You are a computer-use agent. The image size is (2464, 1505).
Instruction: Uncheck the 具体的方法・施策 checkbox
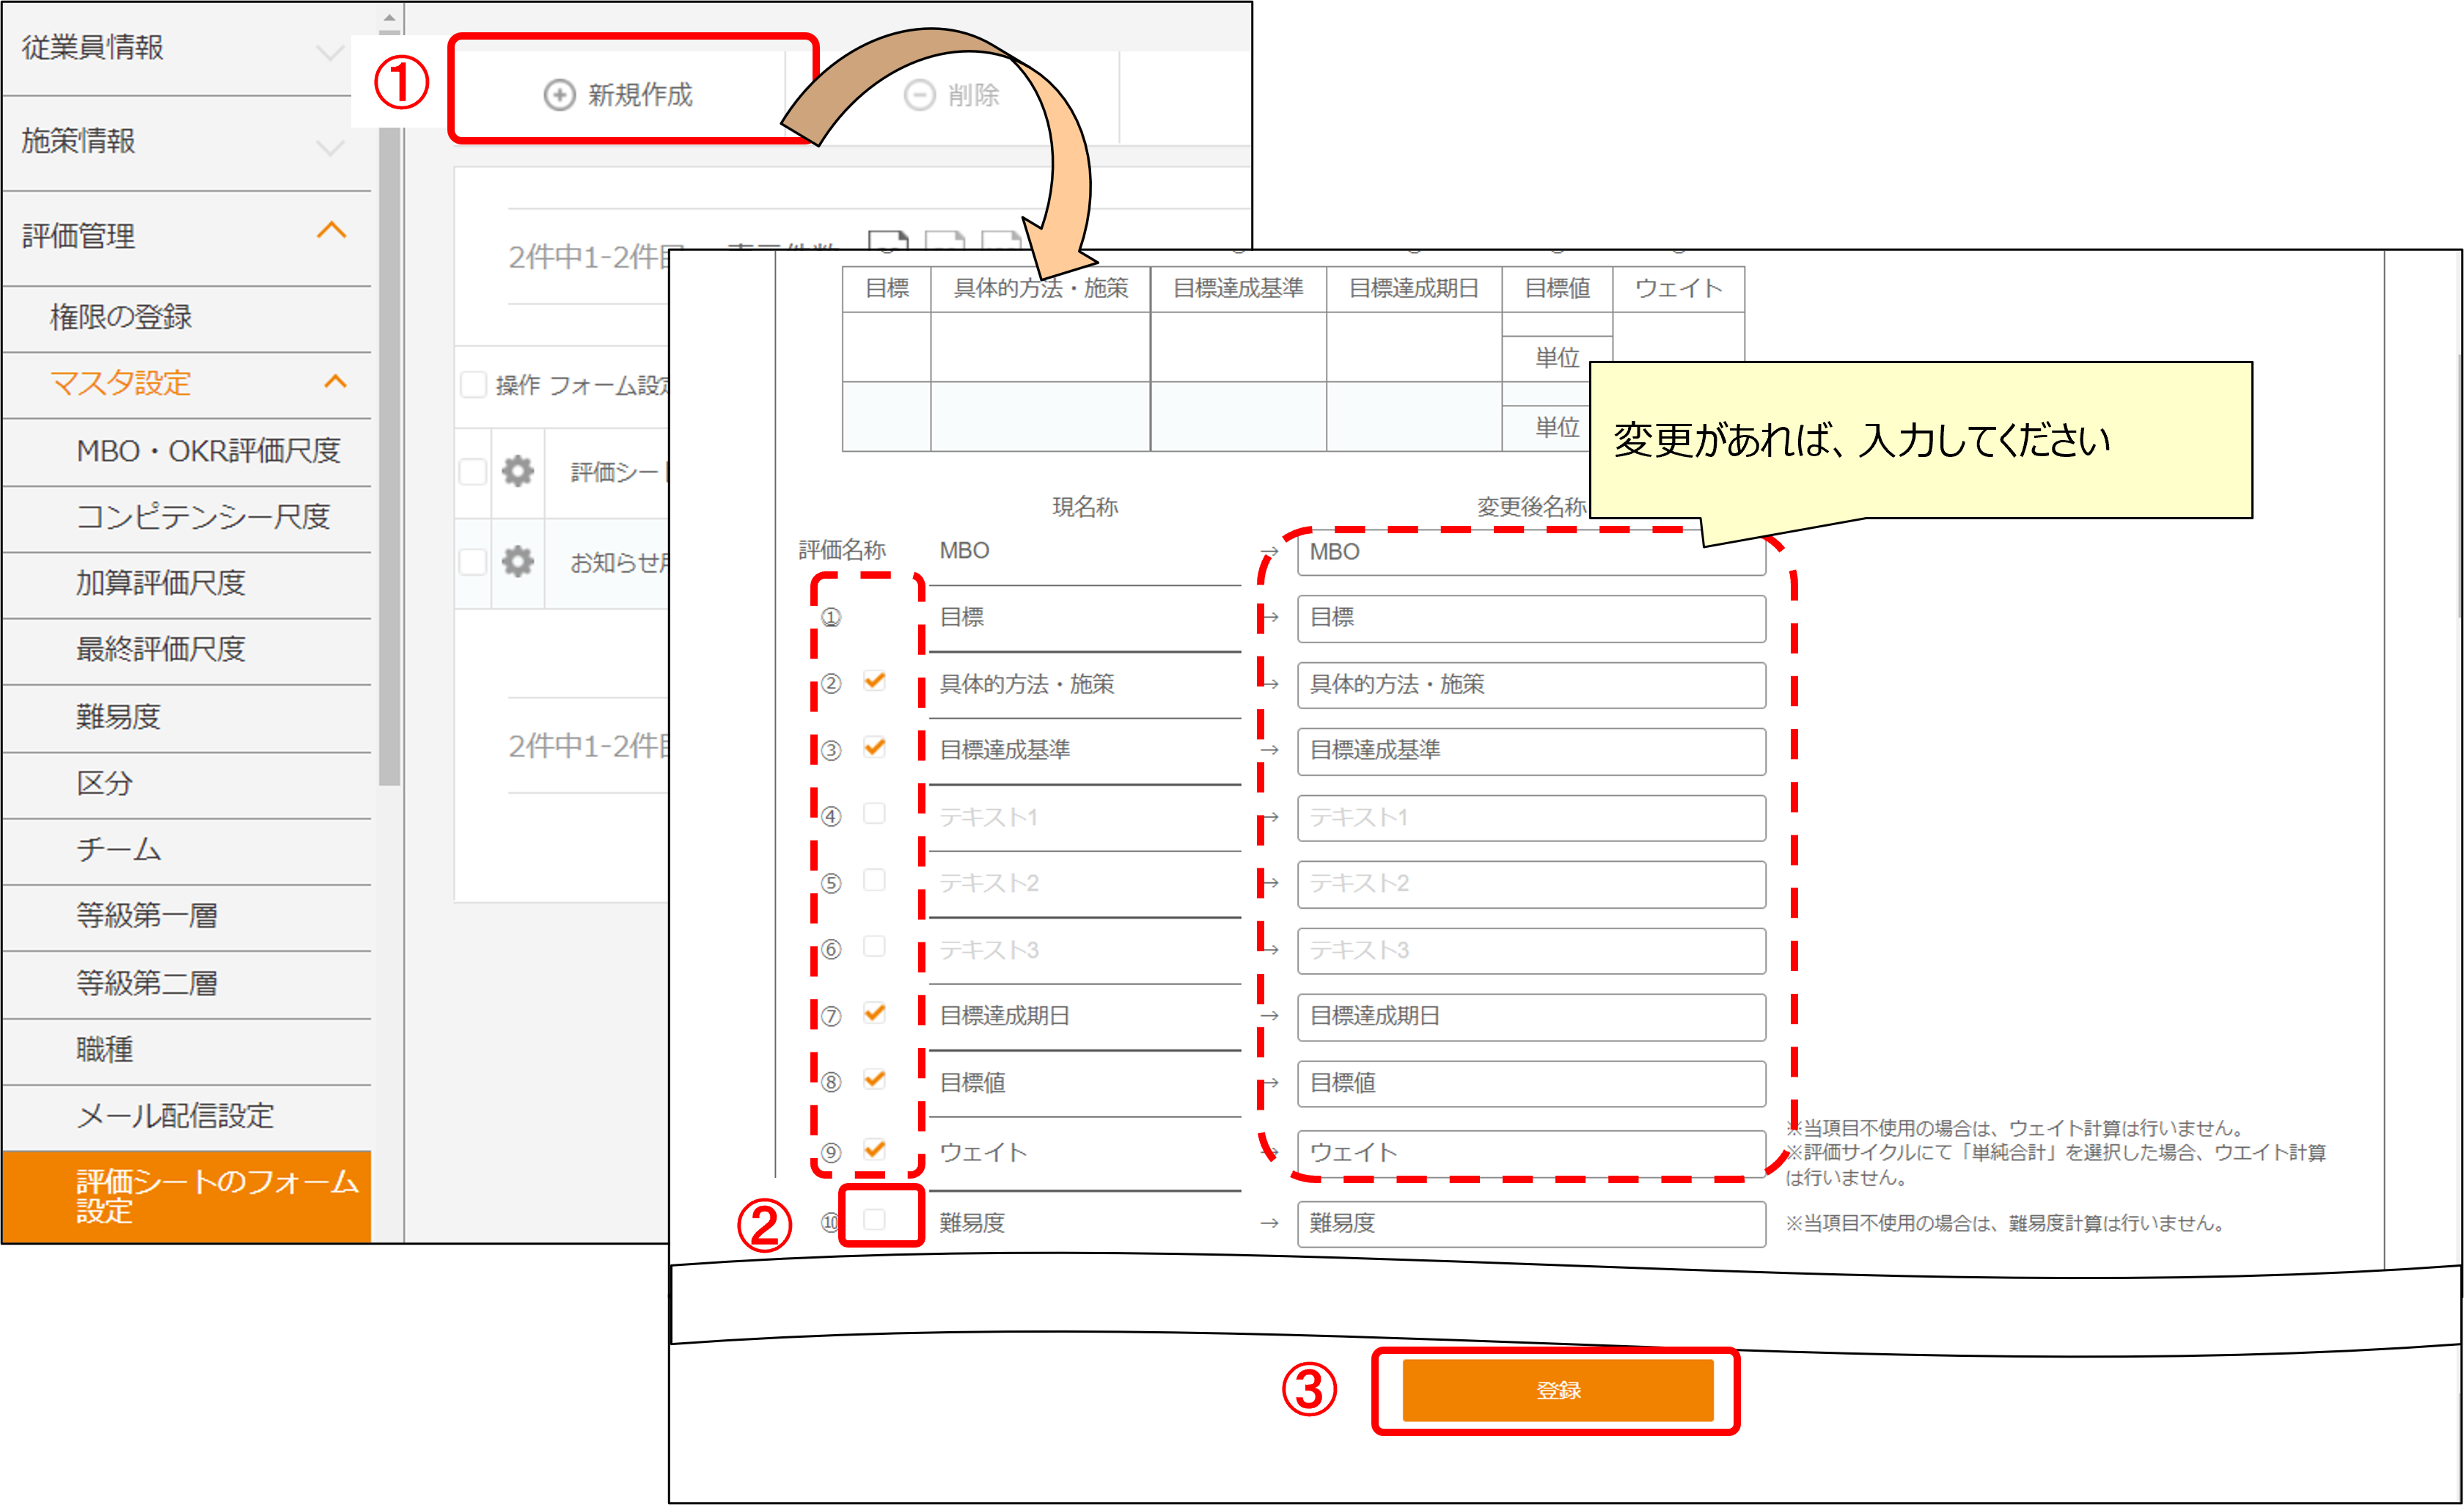click(x=874, y=682)
